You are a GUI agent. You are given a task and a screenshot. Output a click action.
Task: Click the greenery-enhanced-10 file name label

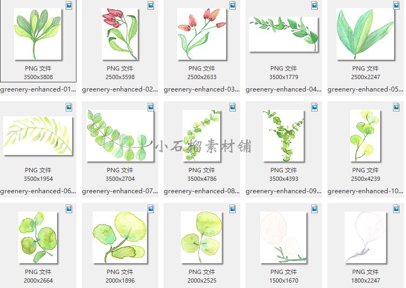(x=365, y=191)
